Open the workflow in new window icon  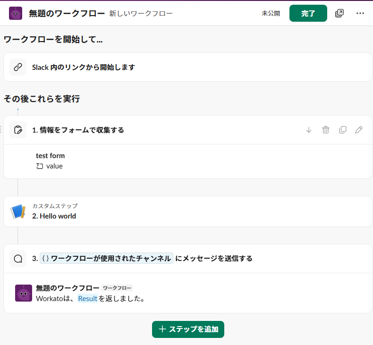pyautogui.click(x=339, y=13)
